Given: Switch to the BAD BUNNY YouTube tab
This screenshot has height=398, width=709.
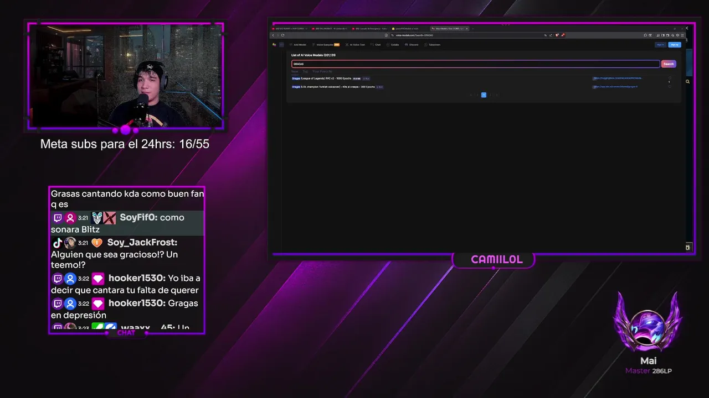Looking at the screenshot, I should pos(290,28).
